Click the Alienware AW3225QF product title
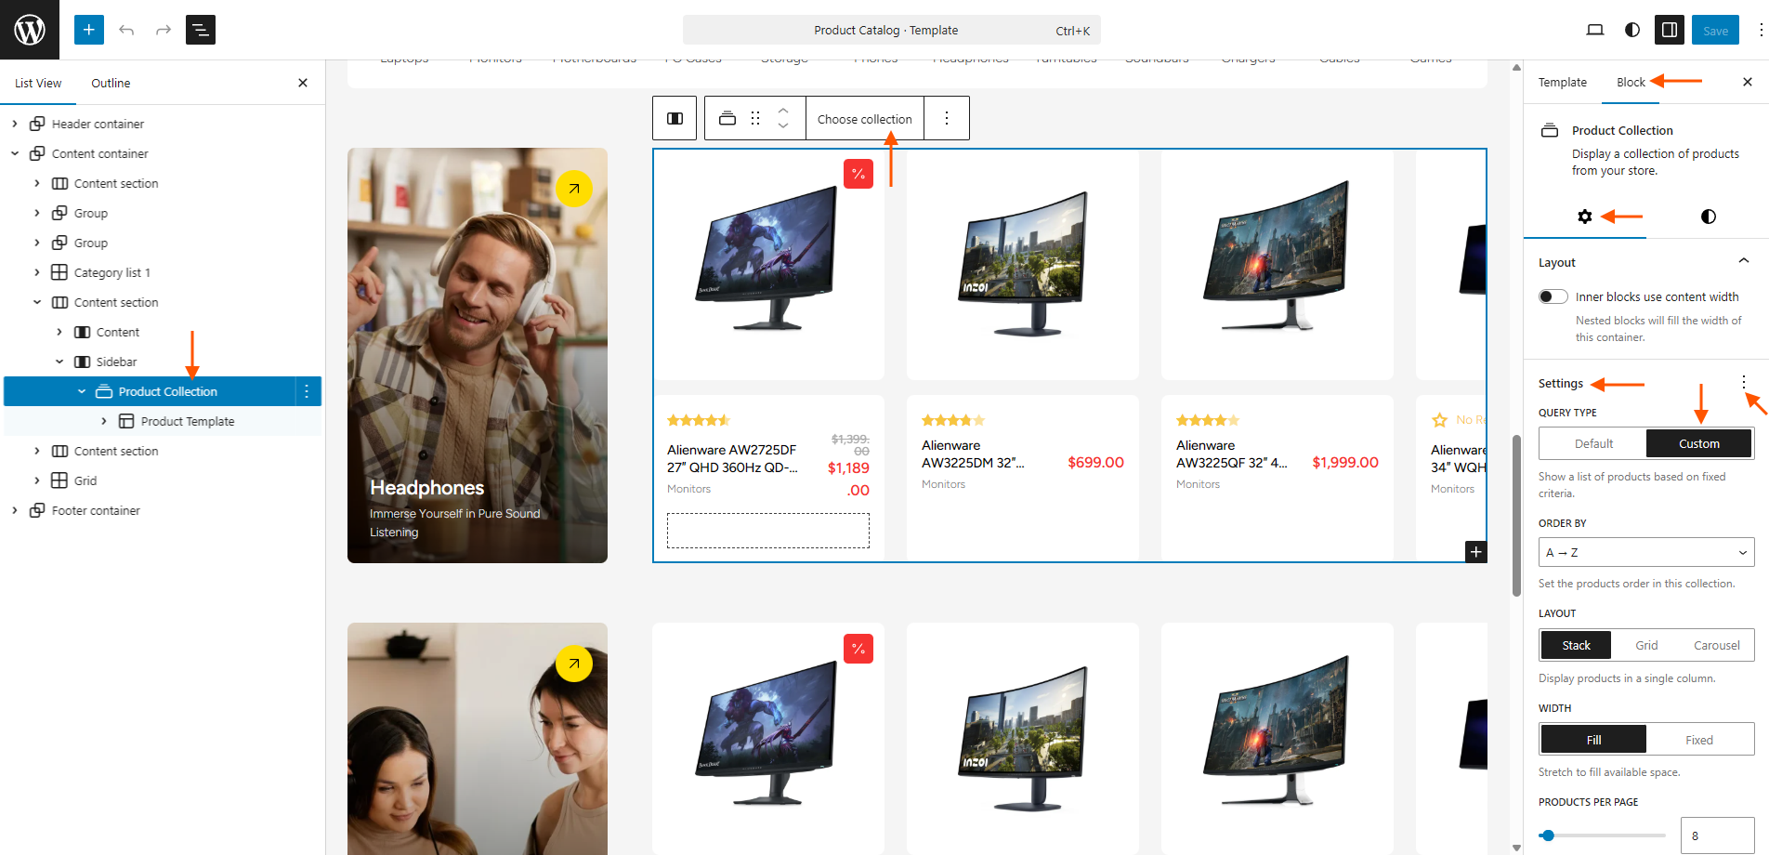The width and height of the screenshot is (1769, 855). click(1232, 454)
